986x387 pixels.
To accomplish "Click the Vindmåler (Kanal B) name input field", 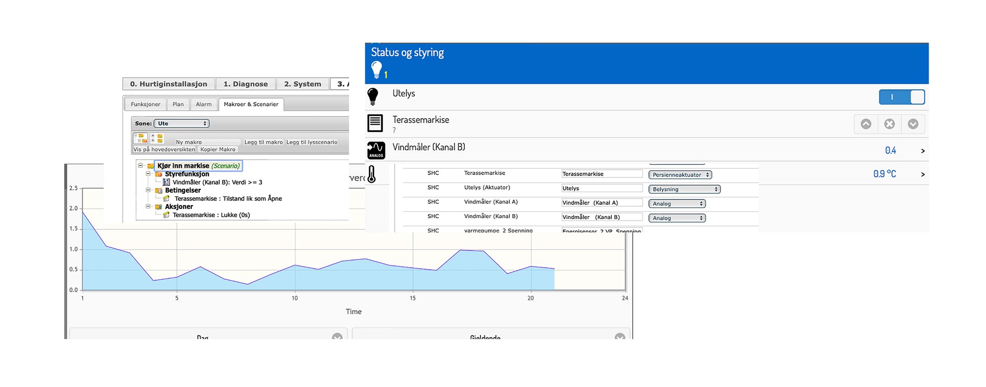I will pos(602,217).
